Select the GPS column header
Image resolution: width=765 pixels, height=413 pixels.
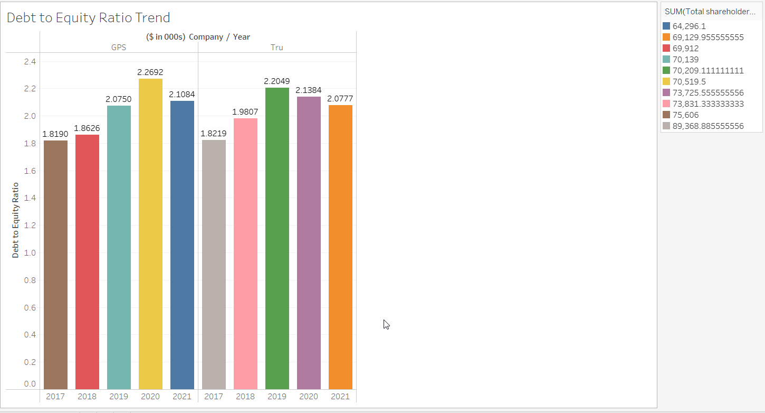[x=119, y=47]
